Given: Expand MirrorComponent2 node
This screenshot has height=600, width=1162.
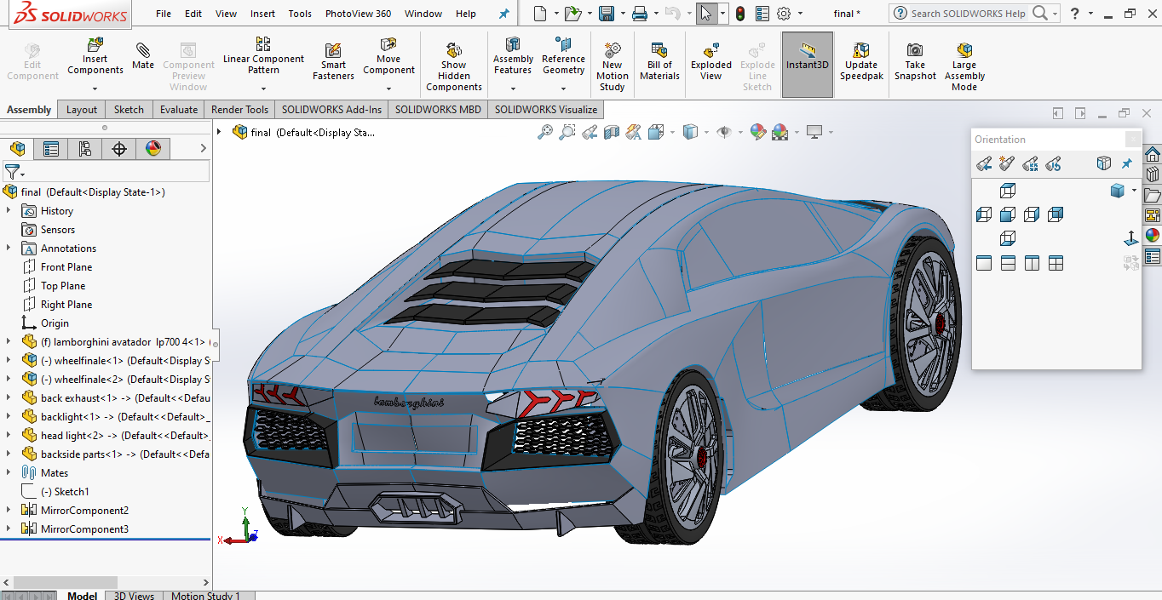Looking at the screenshot, I should pos(9,510).
